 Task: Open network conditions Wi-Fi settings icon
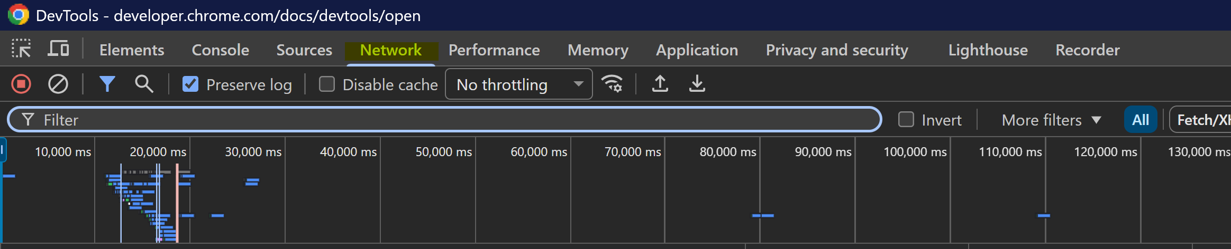click(612, 84)
